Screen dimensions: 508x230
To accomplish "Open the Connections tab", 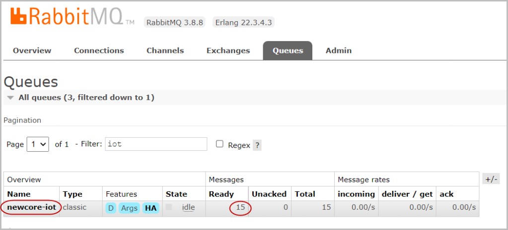I will click(x=99, y=51).
